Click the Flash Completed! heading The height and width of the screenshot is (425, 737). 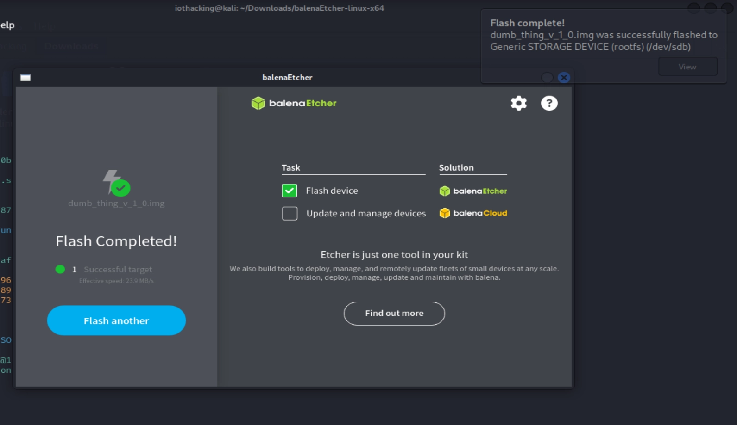[116, 241]
